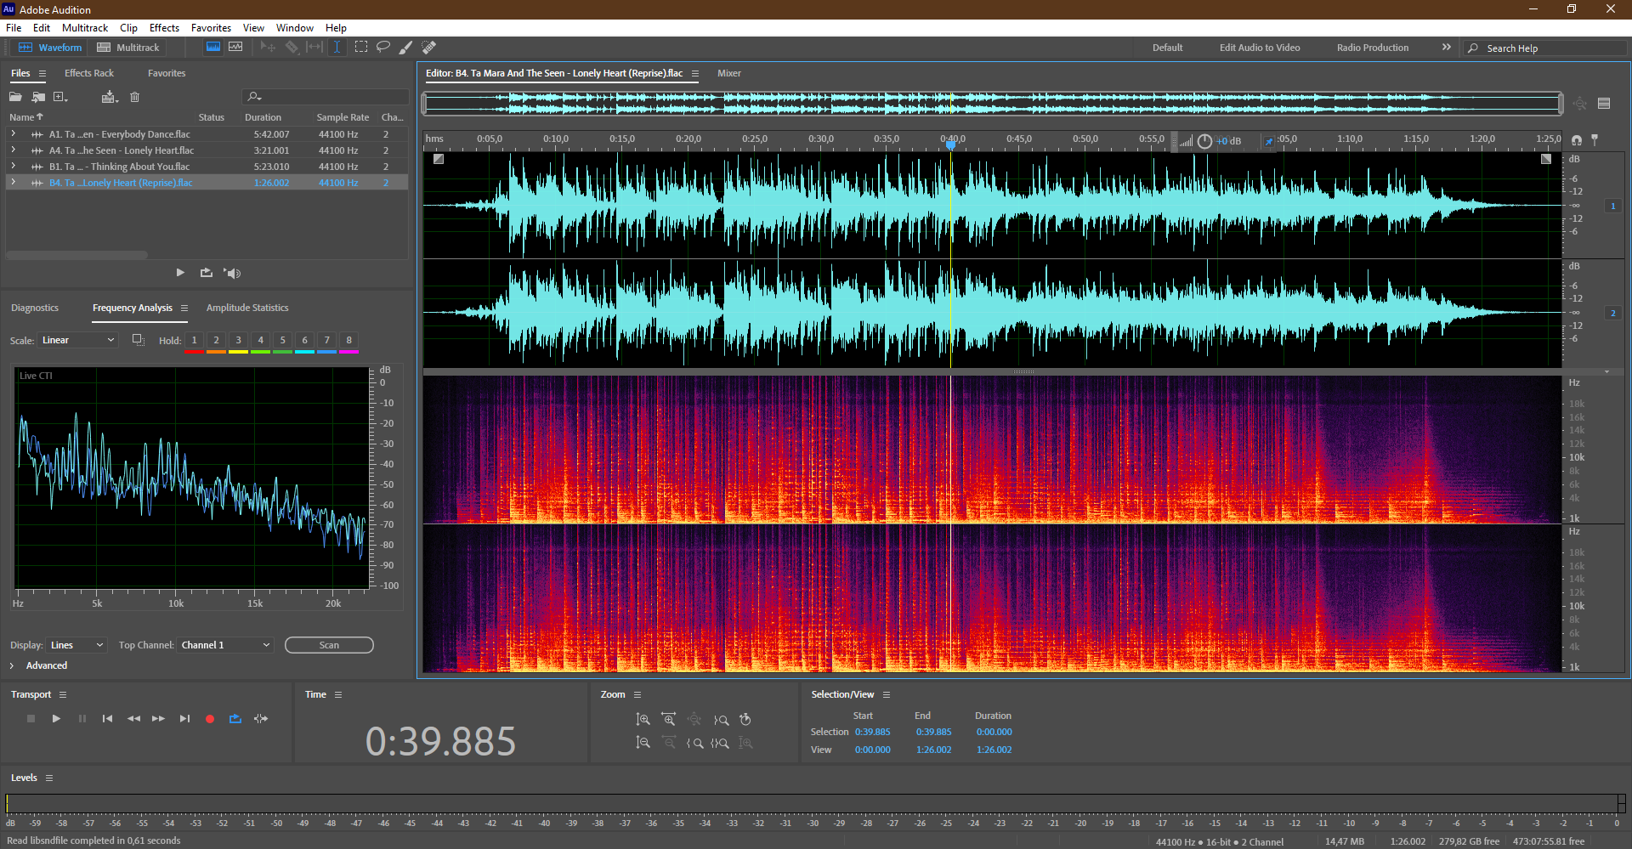Screen dimensions: 1632x849
Task: Play audio from Transport panel
Action: (x=56, y=719)
